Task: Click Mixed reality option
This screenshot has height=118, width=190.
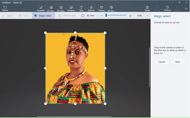Action: (x=67, y=16)
